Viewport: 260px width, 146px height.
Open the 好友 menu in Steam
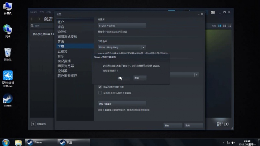pyautogui.click(x=49, y=12)
